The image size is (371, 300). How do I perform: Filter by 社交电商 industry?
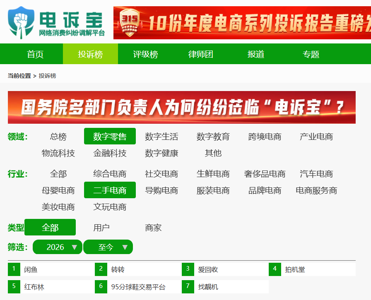(x=161, y=174)
